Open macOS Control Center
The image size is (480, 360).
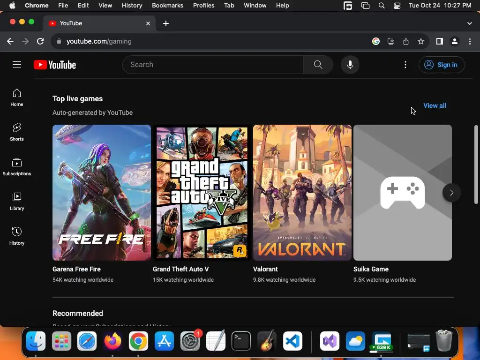[x=397, y=6]
